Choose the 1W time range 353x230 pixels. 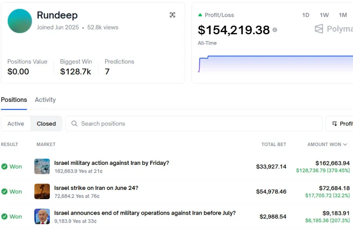click(324, 15)
